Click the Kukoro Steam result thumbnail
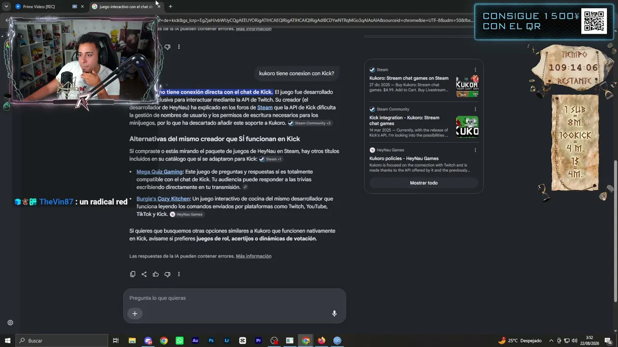Image resolution: width=618 pixels, height=347 pixels. [x=467, y=86]
